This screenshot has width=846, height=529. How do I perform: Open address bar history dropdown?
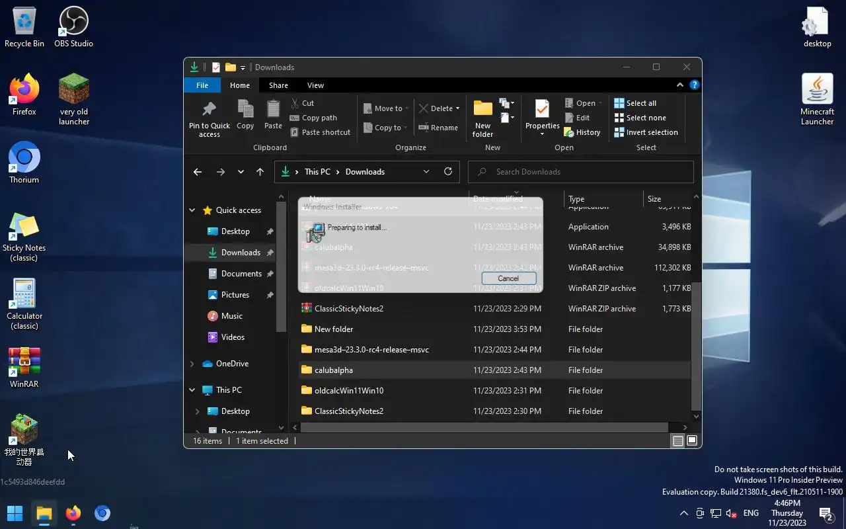point(426,171)
